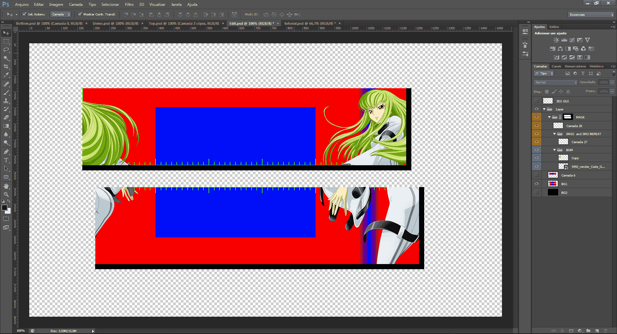Screen dimensions: 617x334
Task: Select the Move tool
Action: tap(6, 33)
